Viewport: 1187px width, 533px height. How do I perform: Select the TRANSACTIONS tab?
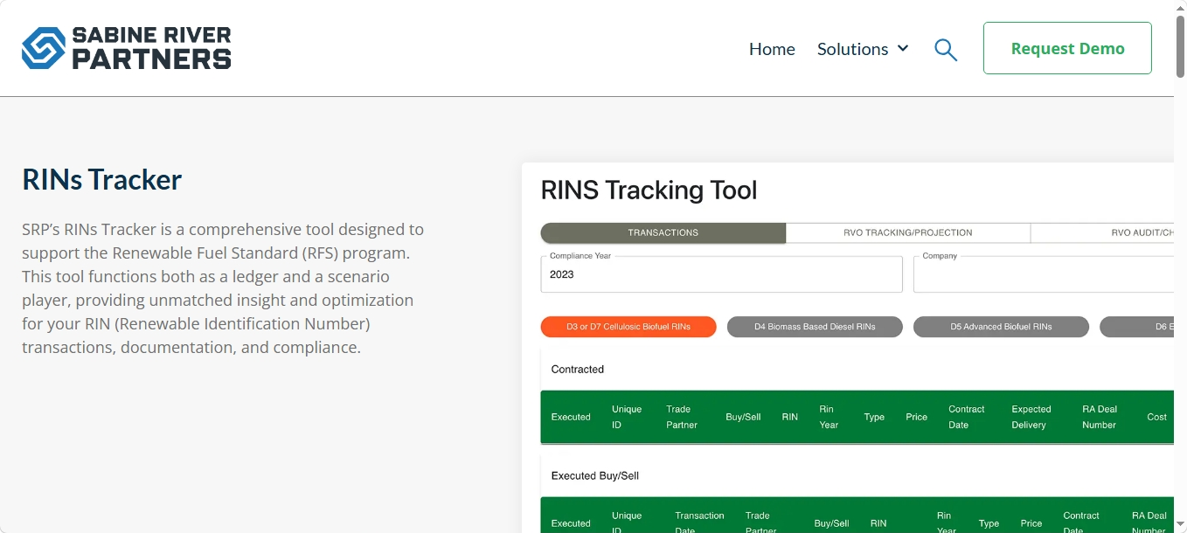click(663, 232)
